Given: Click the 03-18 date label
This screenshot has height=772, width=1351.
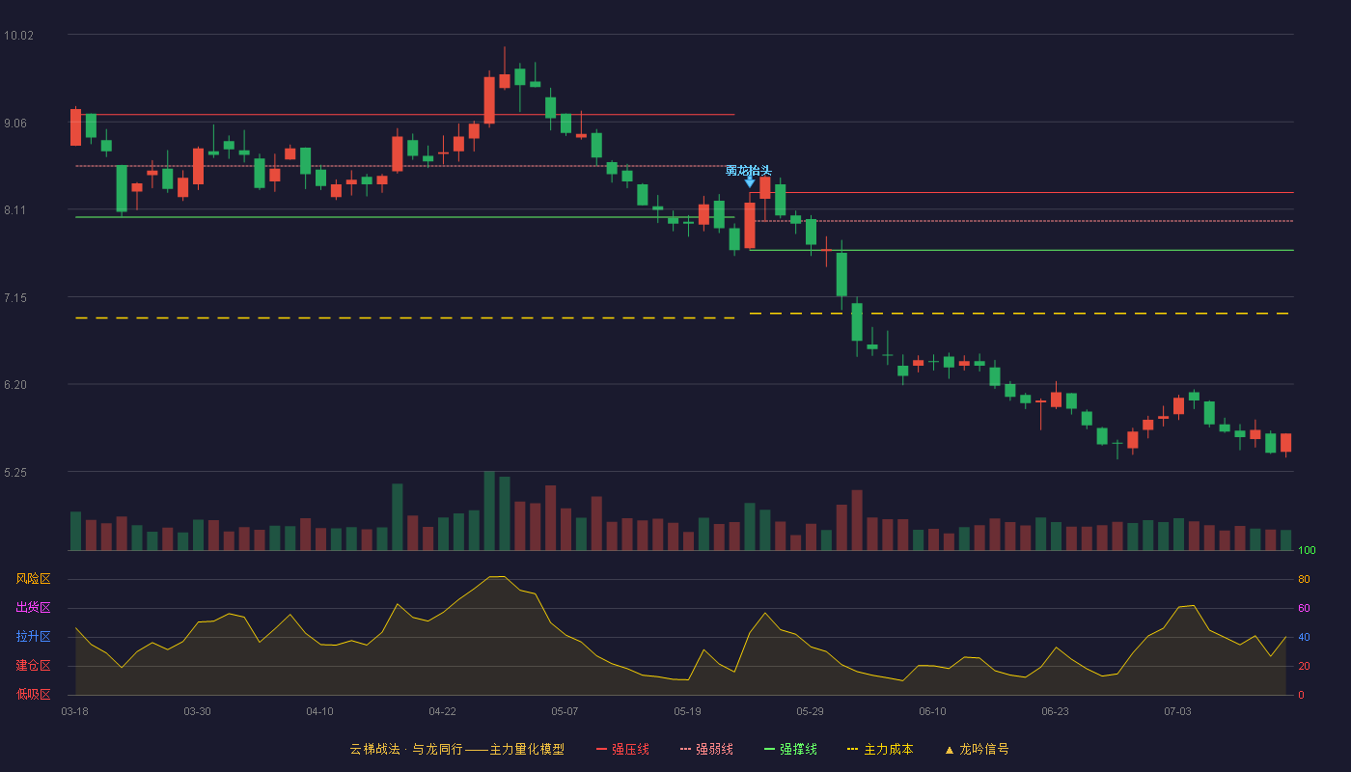Looking at the screenshot, I should pos(75,711).
